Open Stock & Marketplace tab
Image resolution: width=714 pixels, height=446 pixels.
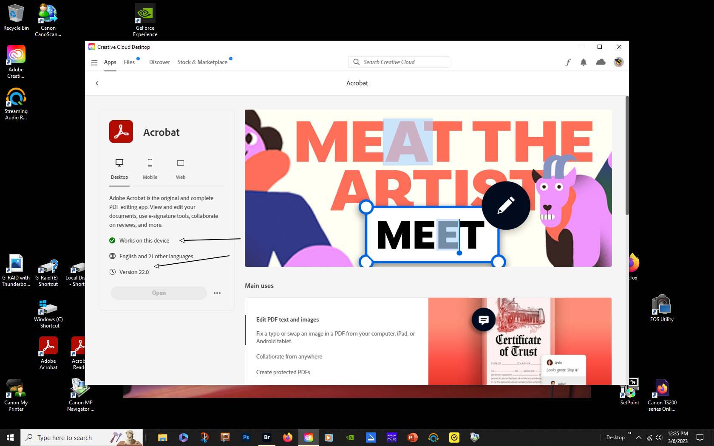point(202,62)
